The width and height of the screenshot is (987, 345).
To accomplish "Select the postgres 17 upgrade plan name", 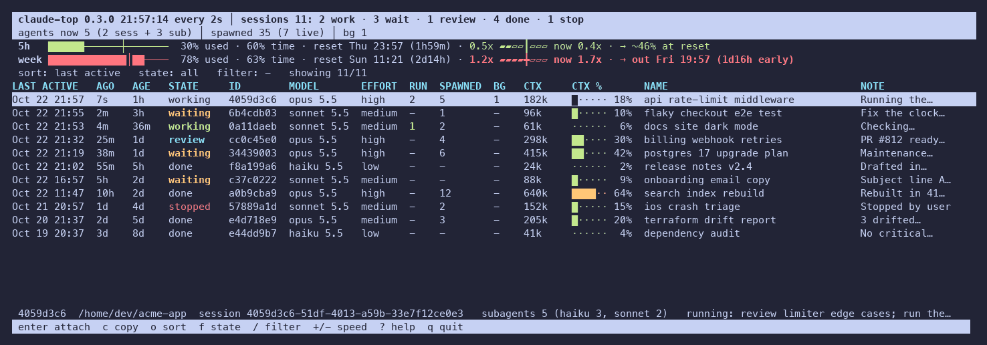I will pyautogui.click(x=716, y=153).
